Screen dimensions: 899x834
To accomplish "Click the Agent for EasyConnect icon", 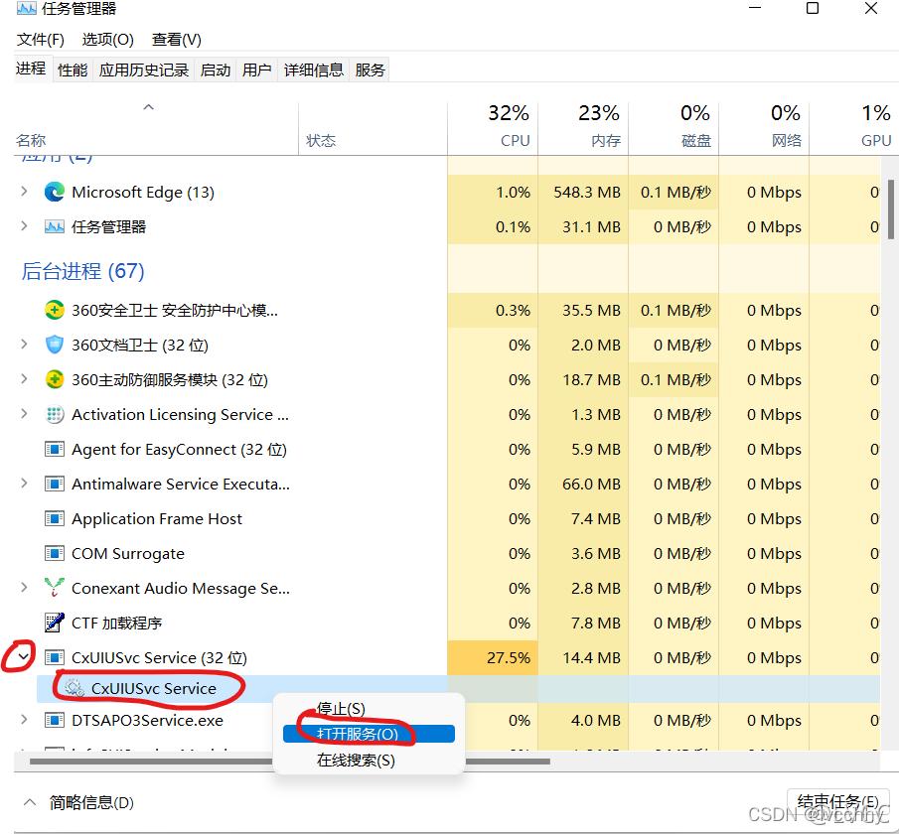I will [x=55, y=450].
